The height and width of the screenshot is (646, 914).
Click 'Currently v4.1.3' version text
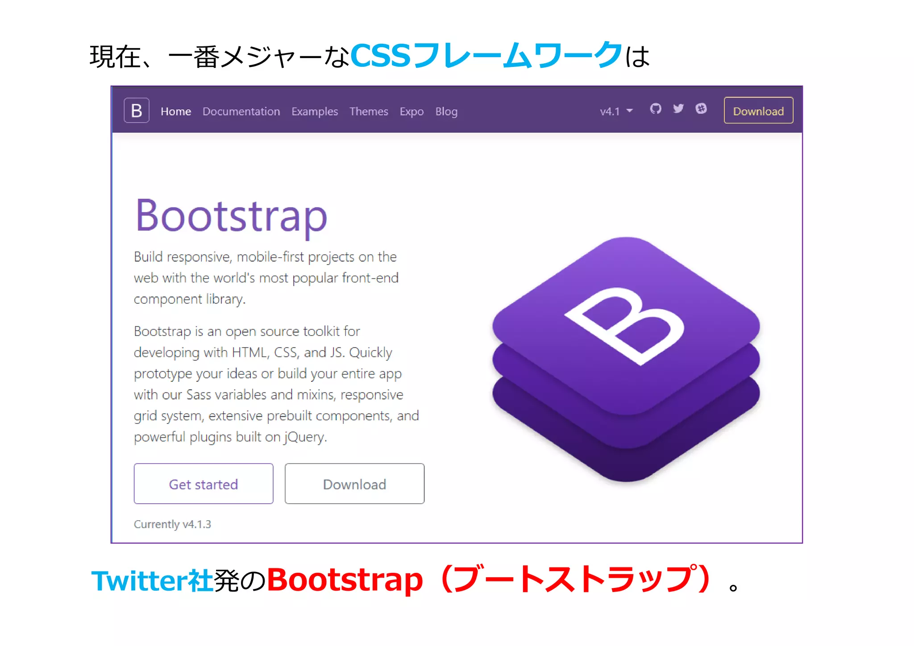pos(172,524)
